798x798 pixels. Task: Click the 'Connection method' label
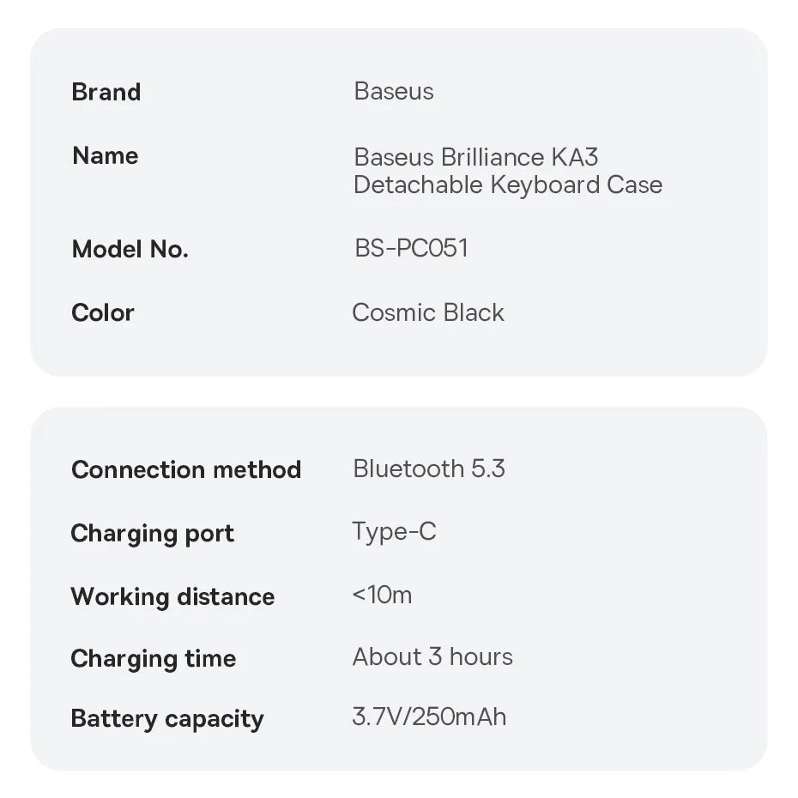point(186,469)
